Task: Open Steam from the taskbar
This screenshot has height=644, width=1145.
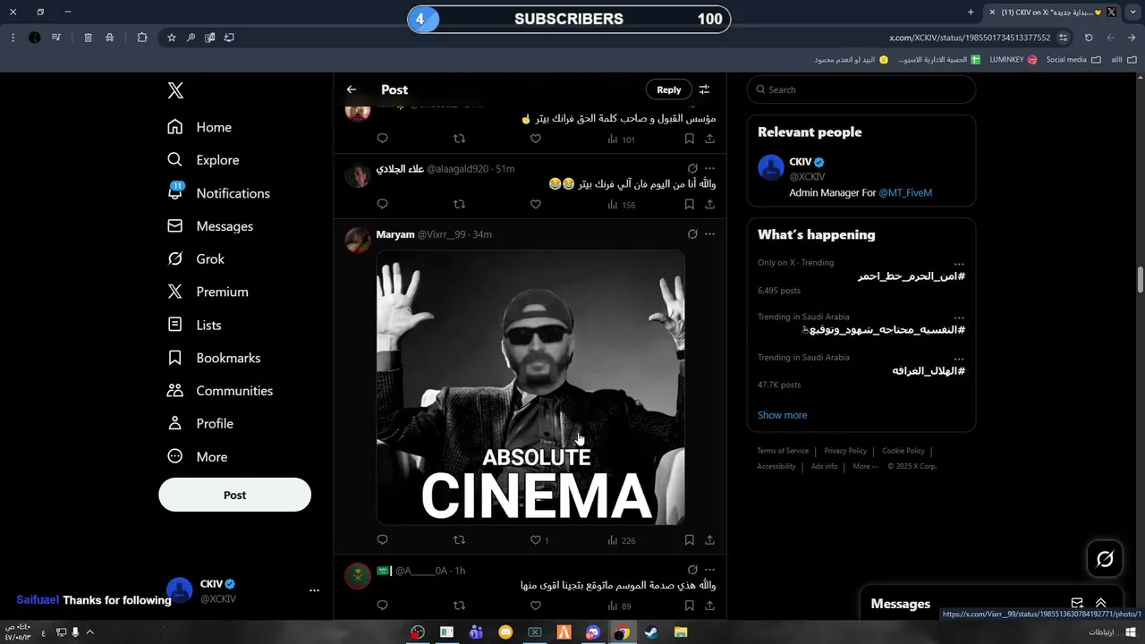Action: [x=650, y=632]
